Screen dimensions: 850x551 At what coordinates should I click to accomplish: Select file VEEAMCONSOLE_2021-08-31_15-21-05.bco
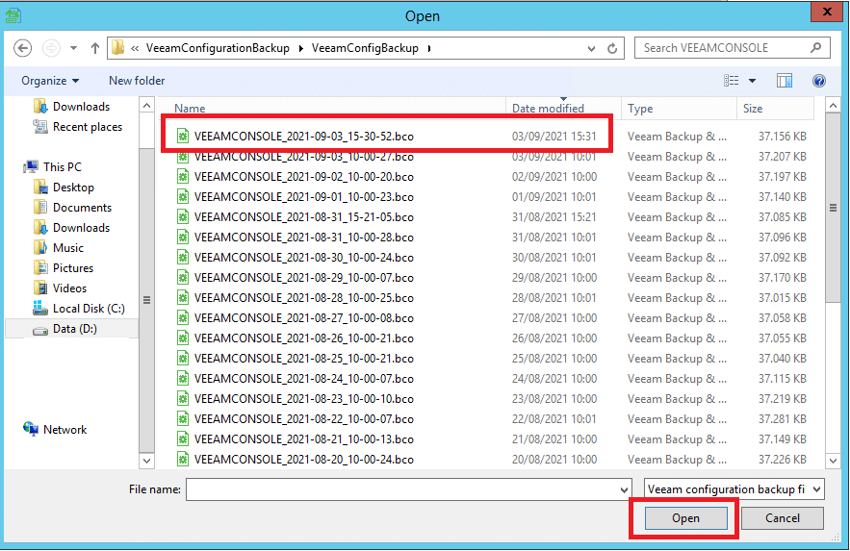tap(303, 217)
